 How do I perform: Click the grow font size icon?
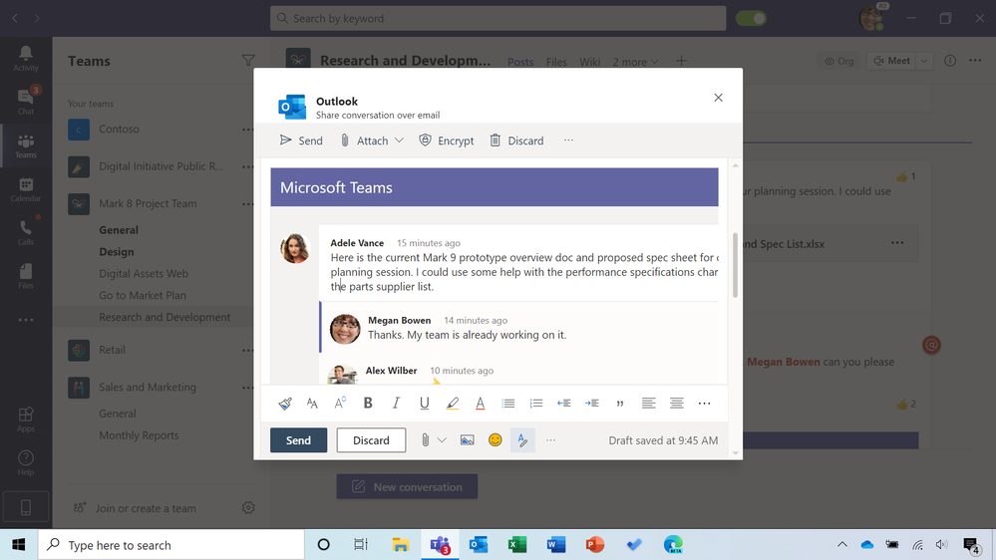[x=340, y=404]
